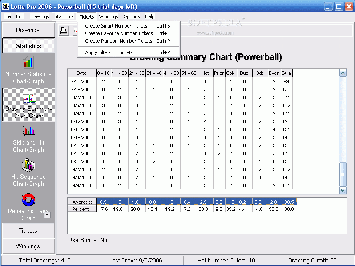The image size is (355, 266).
Task: Click the Tickets sidebar button
Action: [28, 230]
